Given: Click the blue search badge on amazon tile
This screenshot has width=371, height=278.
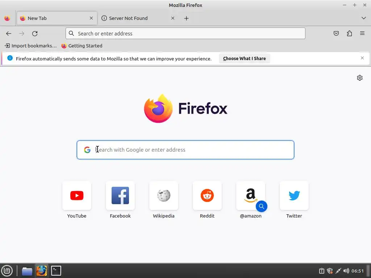Looking at the screenshot, I should [x=262, y=206].
